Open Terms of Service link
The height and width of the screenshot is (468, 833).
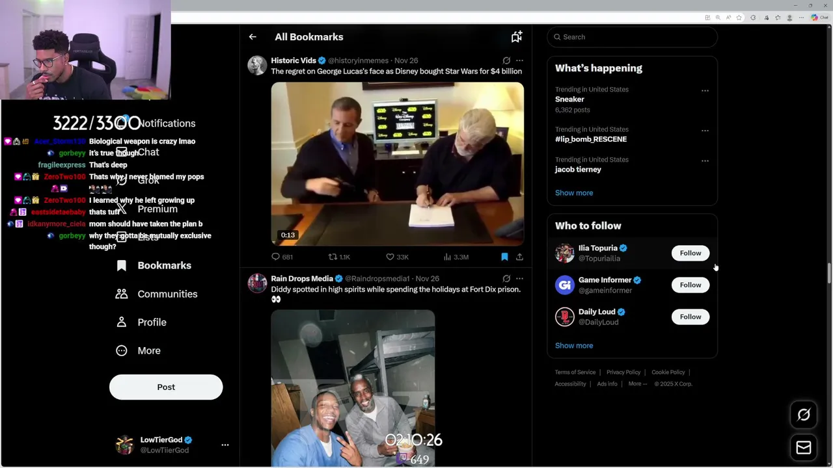[575, 372]
